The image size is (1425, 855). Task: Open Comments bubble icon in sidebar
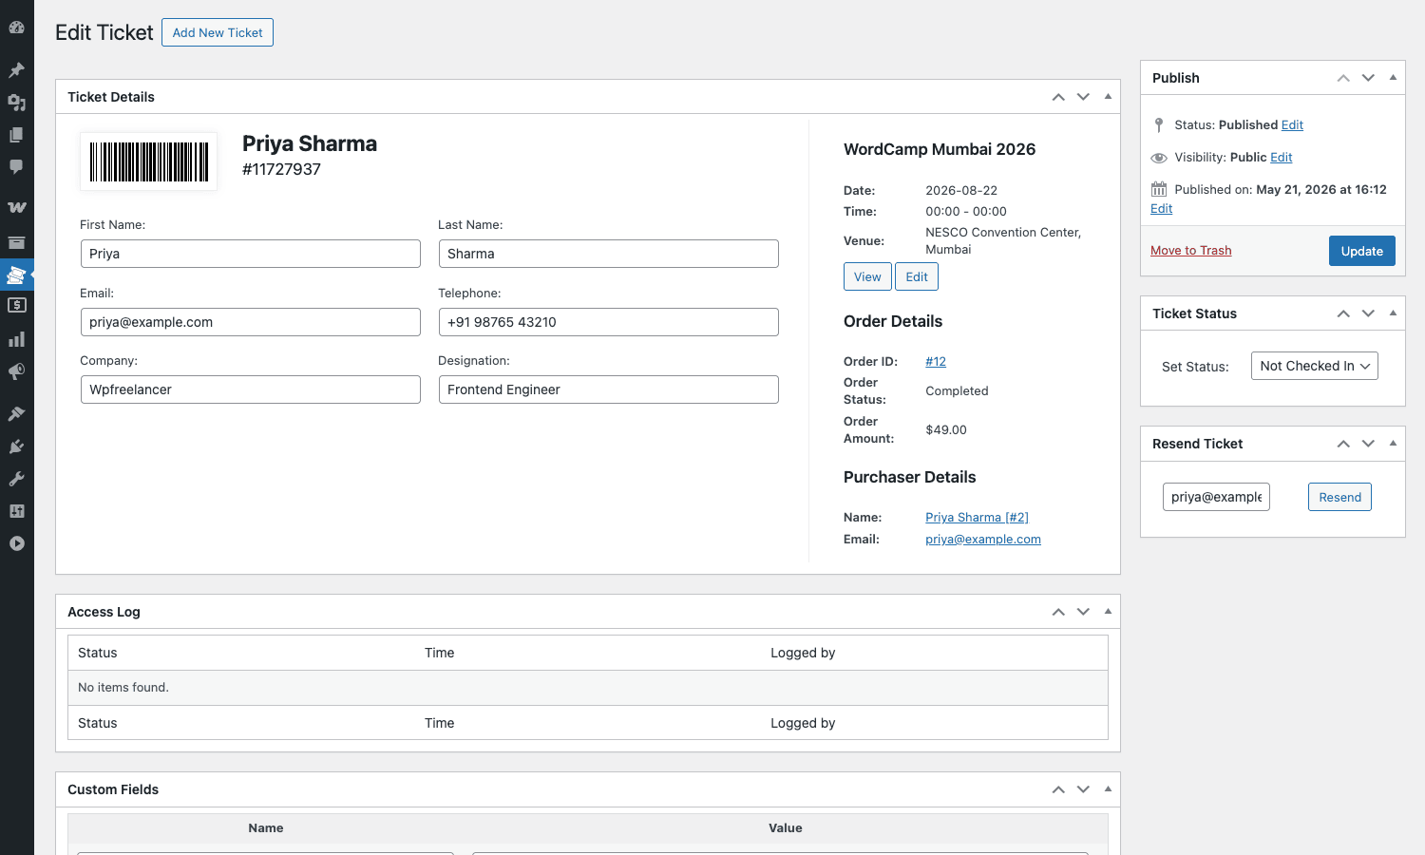pyautogui.click(x=16, y=166)
